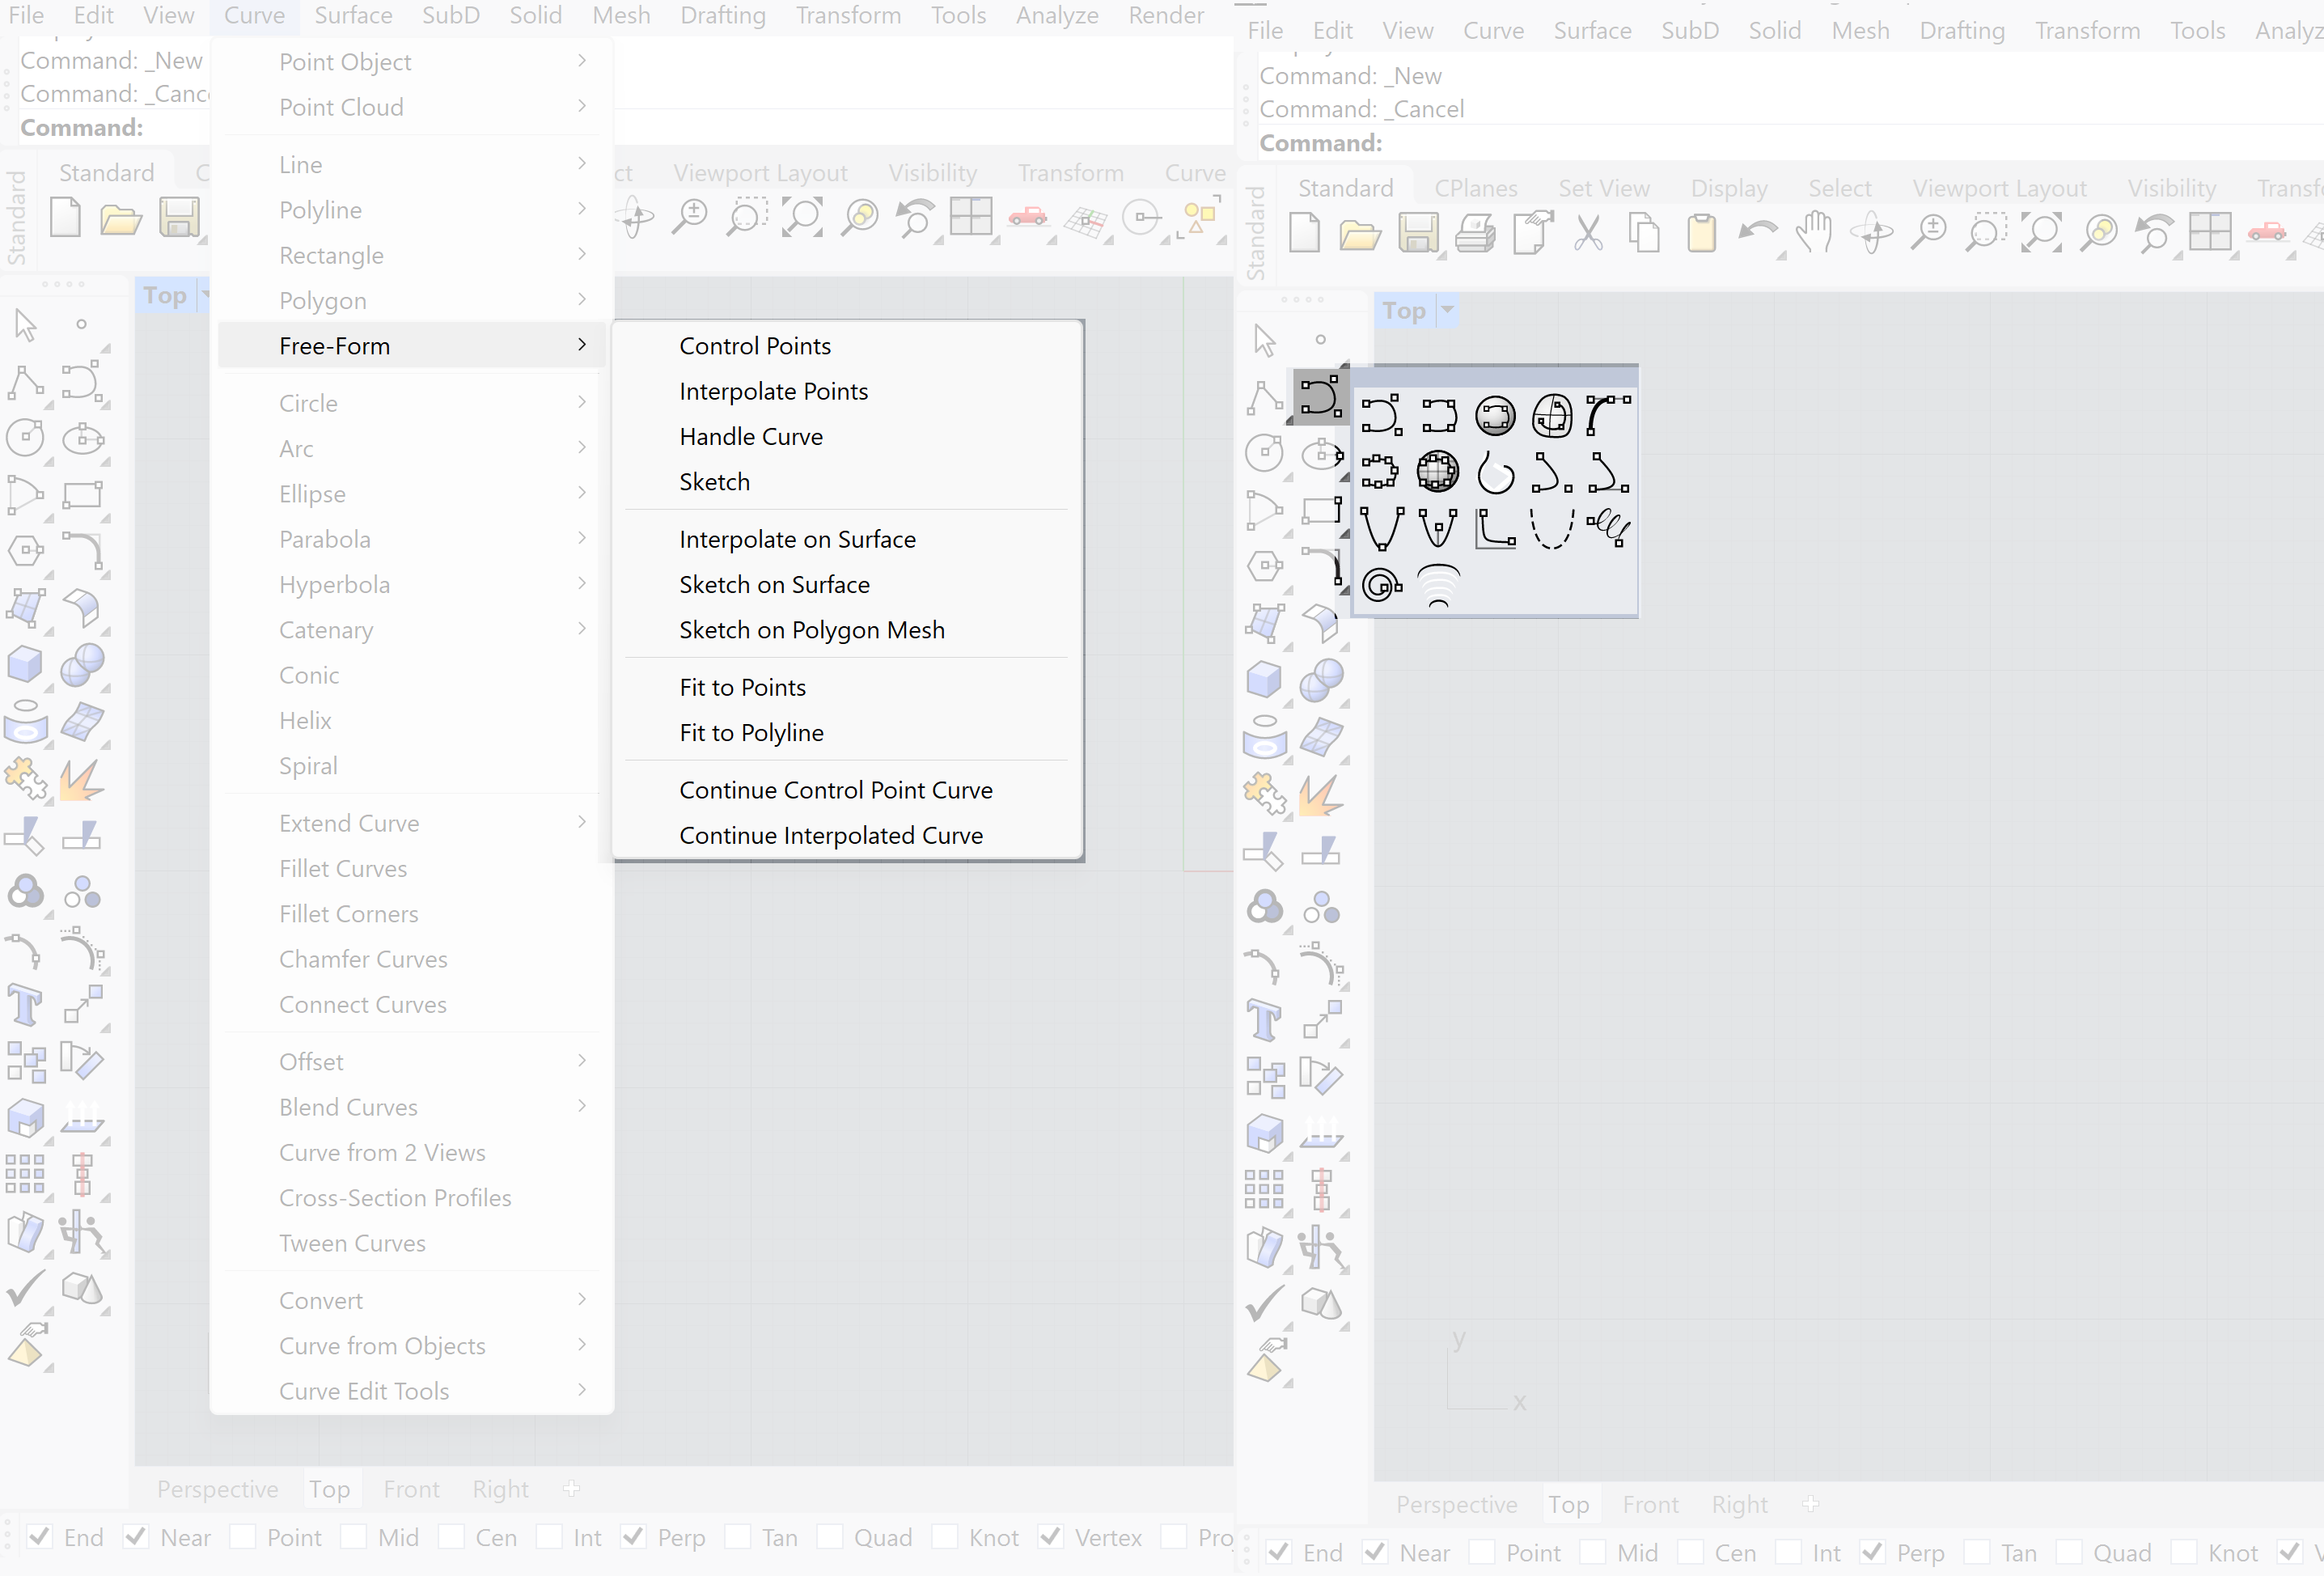Switch to the right Perspective viewport tab

tap(1456, 1504)
